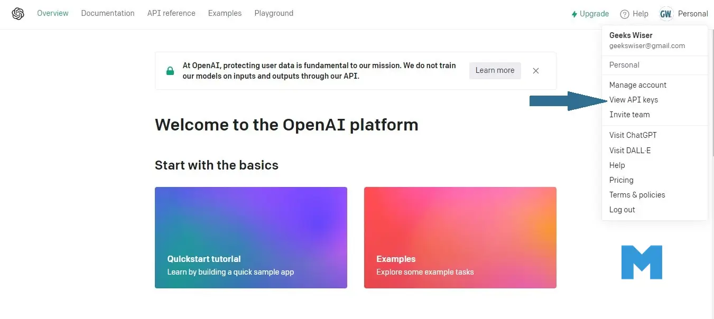This screenshot has height=319, width=714.
Task: Click the GW account avatar
Action: 666,14
